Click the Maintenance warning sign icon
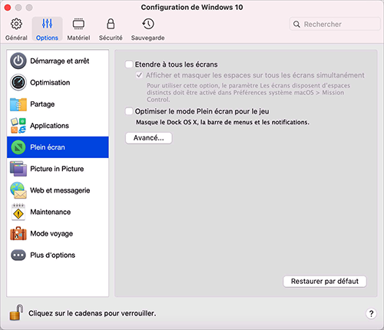Viewport: 384px width, 330px height. click(18, 212)
